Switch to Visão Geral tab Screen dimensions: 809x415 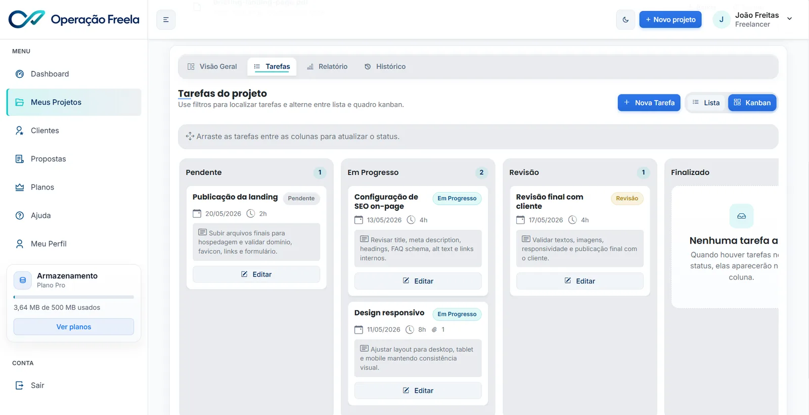(212, 67)
